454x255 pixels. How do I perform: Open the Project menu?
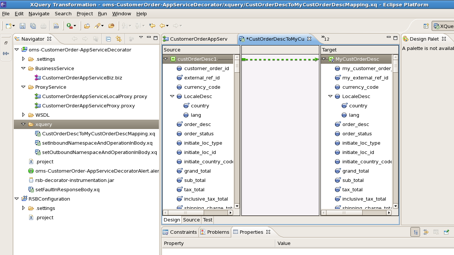tap(85, 13)
